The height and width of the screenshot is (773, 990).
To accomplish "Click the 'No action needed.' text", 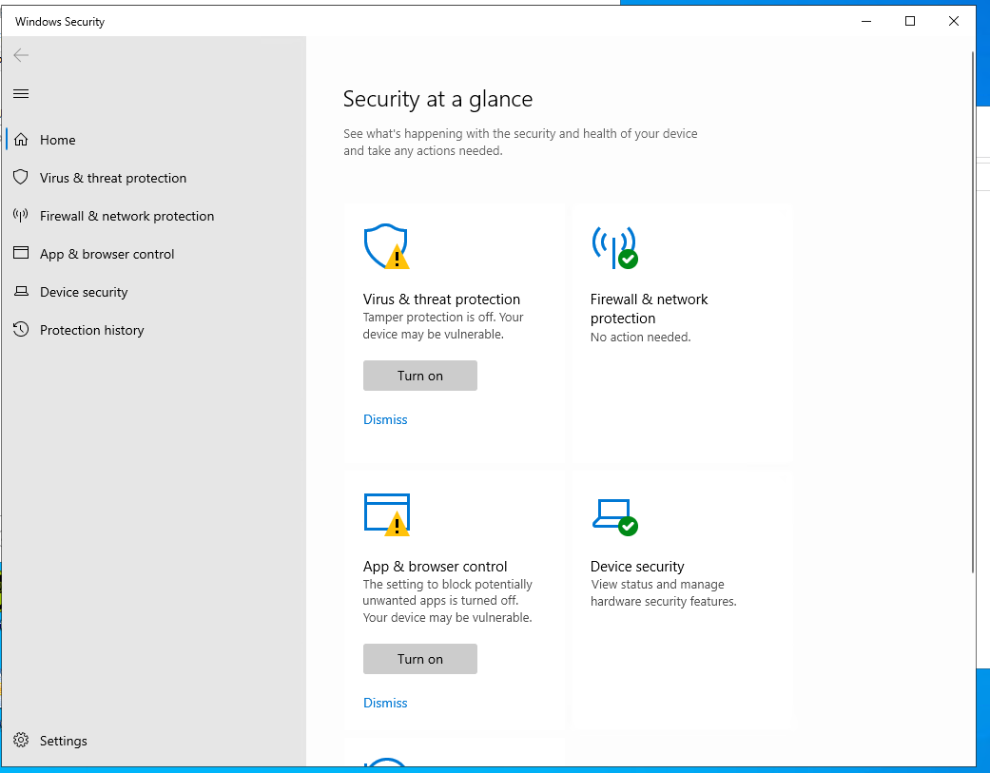I will point(640,337).
